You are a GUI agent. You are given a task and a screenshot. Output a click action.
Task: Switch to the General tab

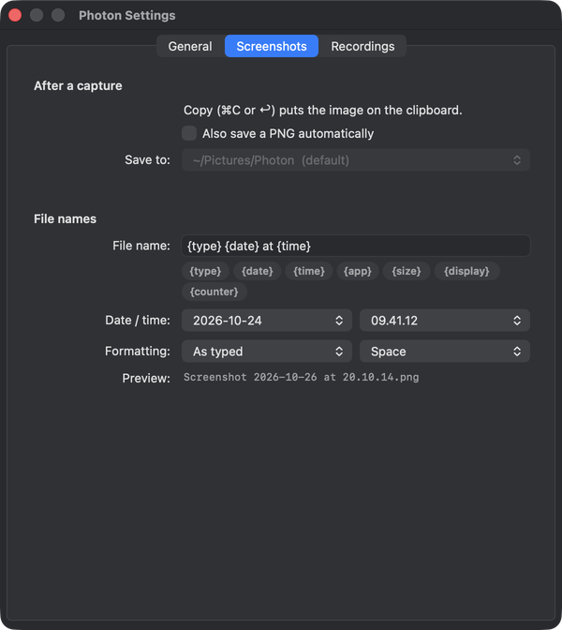pos(190,46)
